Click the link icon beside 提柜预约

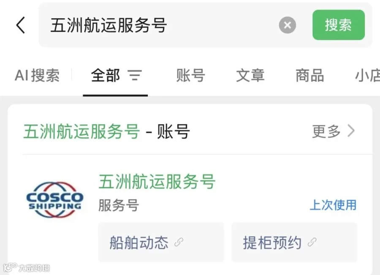pos(312,242)
